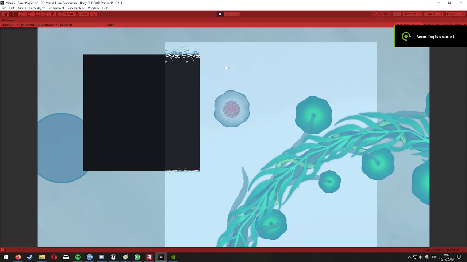Image resolution: width=467 pixels, height=262 pixels.
Task: Pause the running game
Action: pos(228,14)
